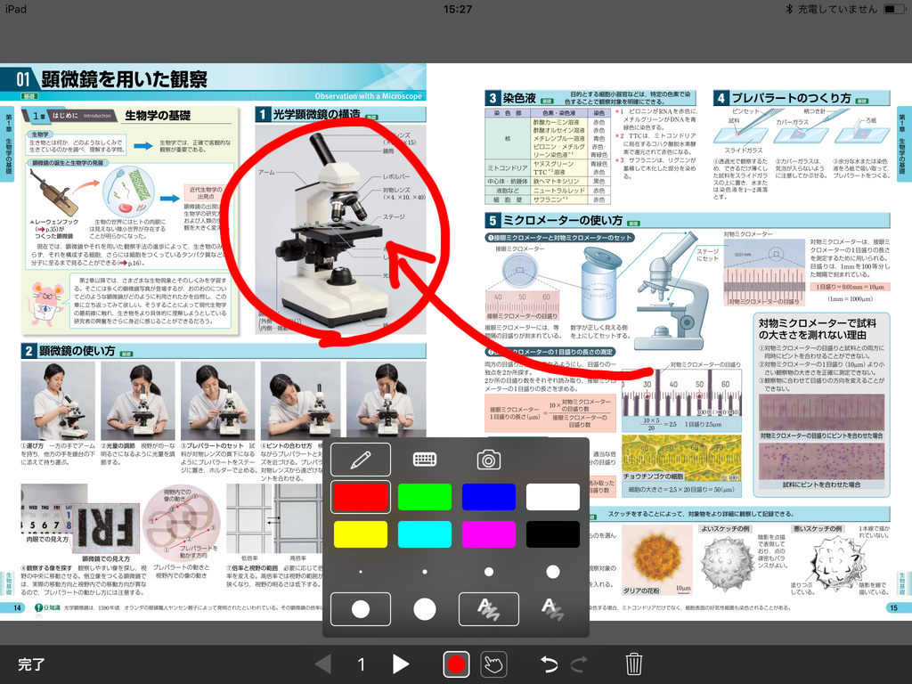Select the boxed scribble text style

click(489, 609)
